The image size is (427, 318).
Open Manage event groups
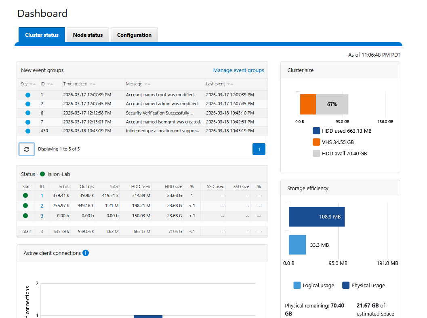pyautogui.click(x=238, y=70)
